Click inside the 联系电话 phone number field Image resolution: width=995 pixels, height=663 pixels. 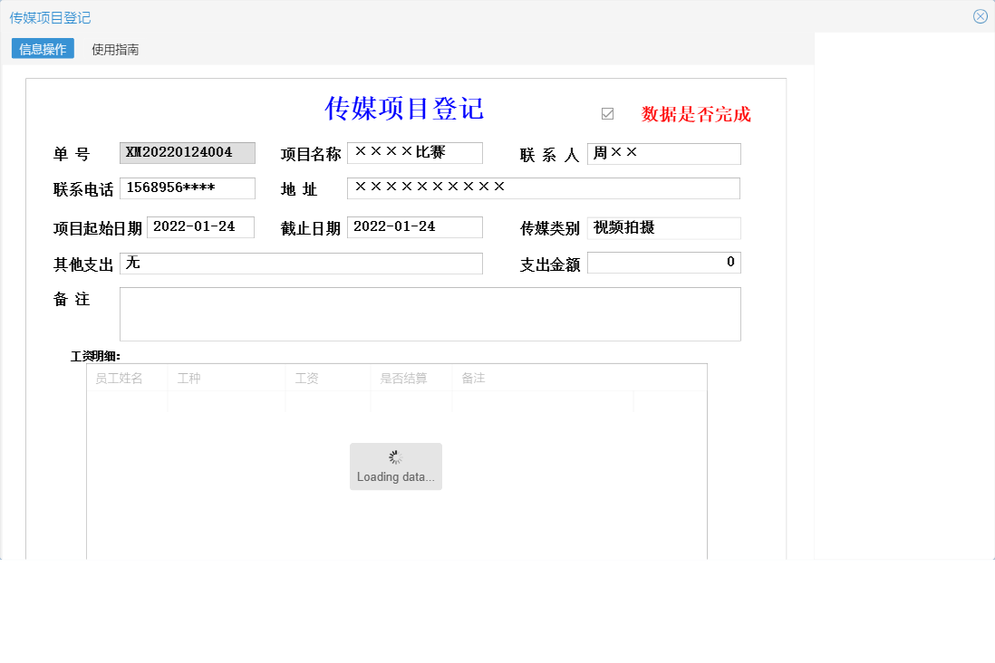pos(188,187)
